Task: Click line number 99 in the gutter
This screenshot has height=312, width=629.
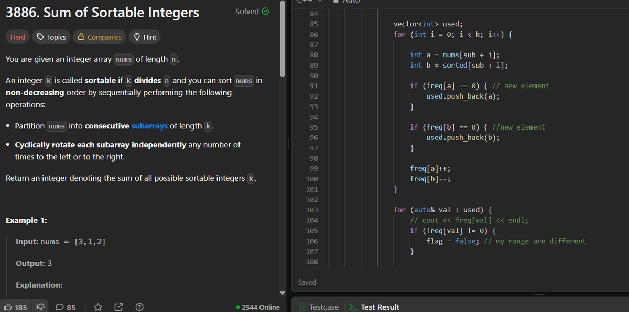Action: point(313,168)
